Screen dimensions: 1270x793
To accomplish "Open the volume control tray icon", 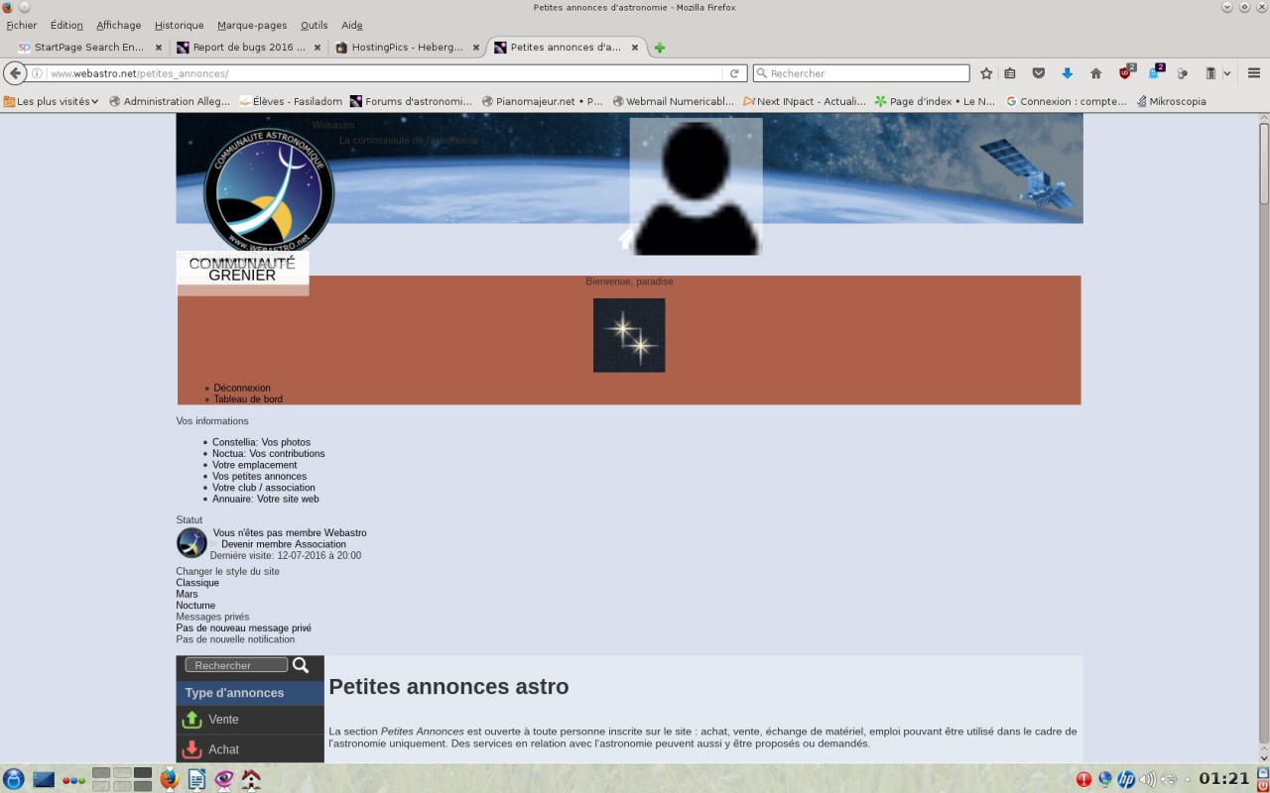I will pyautogui.click(x=1147, y=779).
